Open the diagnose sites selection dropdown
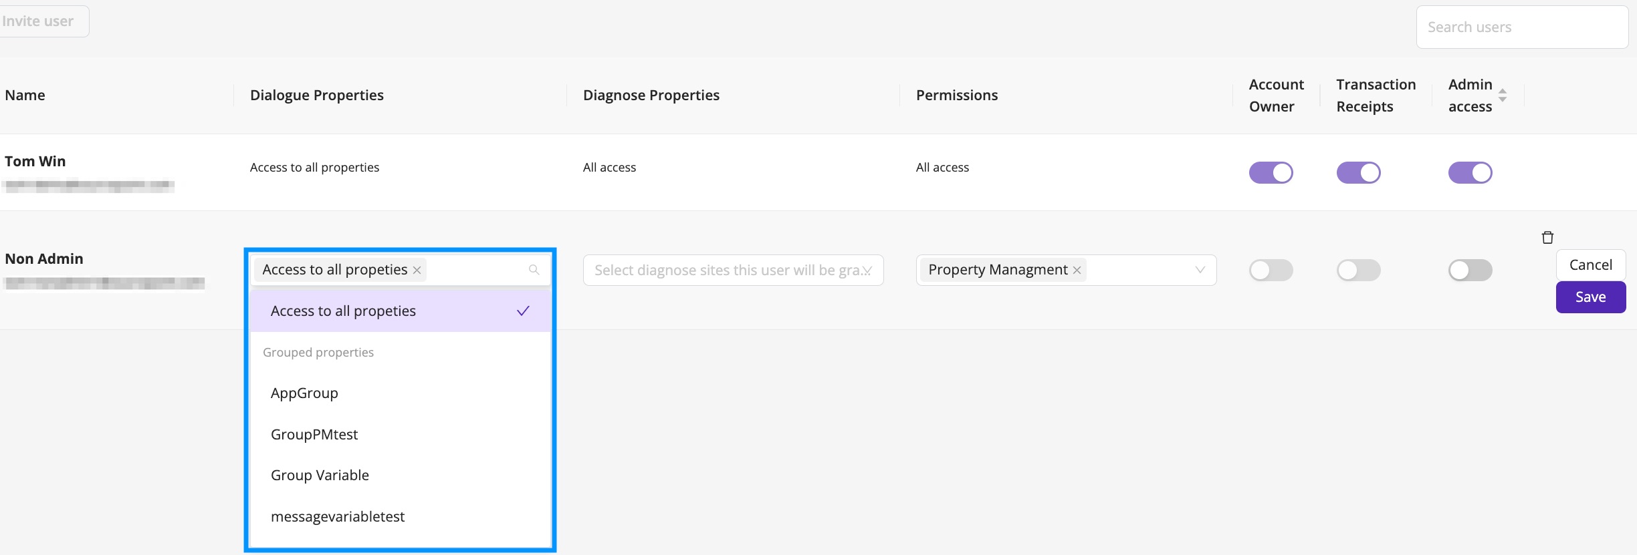Viewport: 1637px width, 555px height. 733,270
